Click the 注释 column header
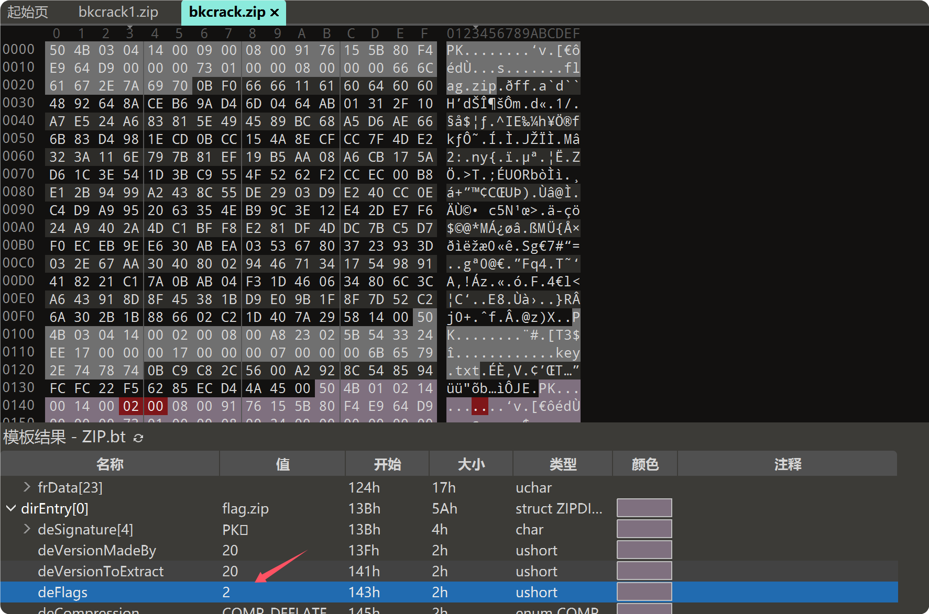The image size is (929, 614). tap(787, 464)
